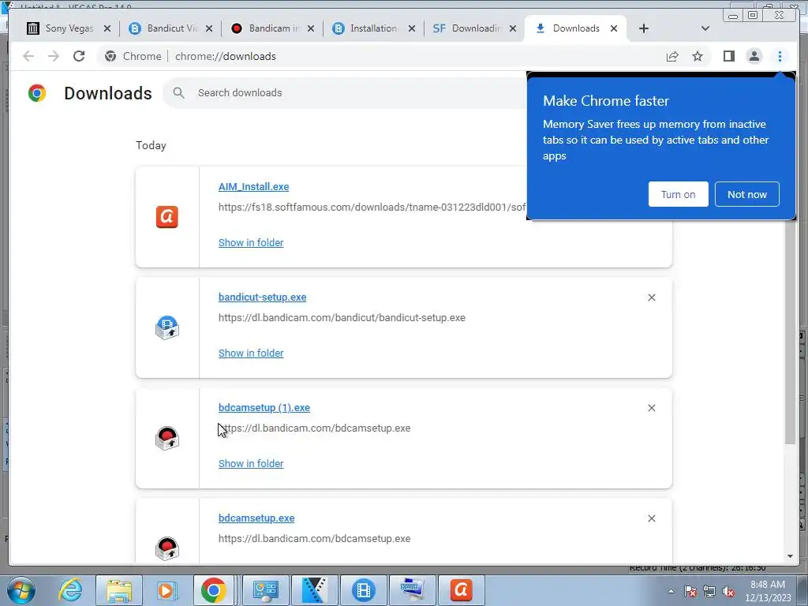Click the bdcamsetup (1).exe file icon
The width and height of the screenshot is (808, 606).
point(167,438)
